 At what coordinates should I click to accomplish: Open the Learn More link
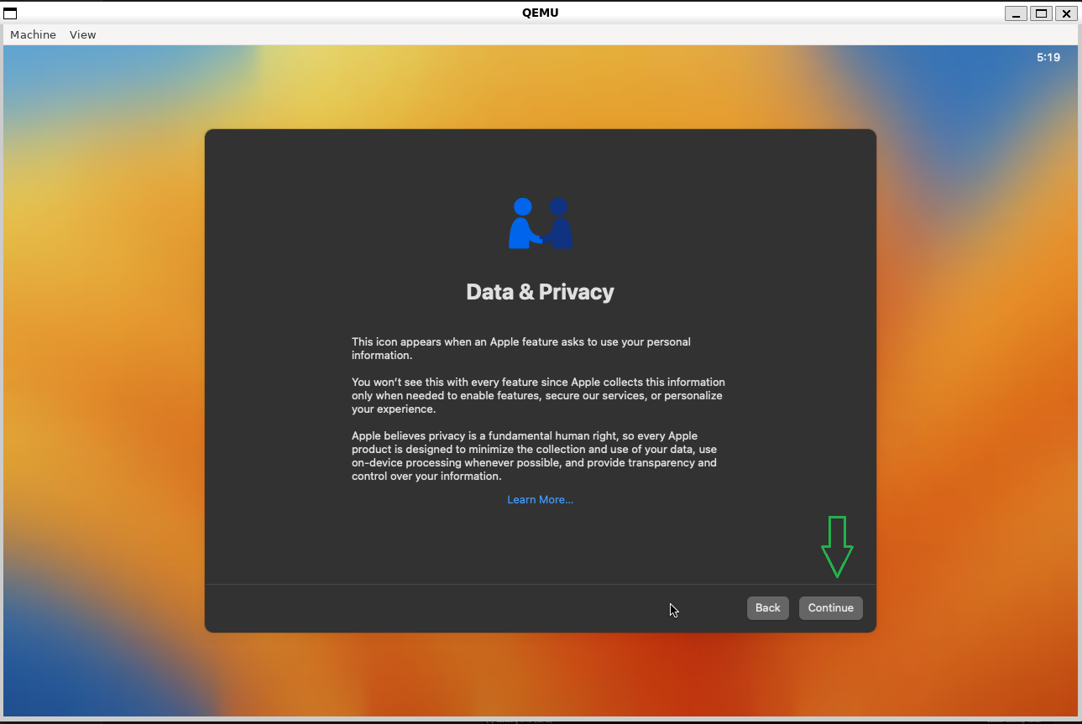coord(541,500)
